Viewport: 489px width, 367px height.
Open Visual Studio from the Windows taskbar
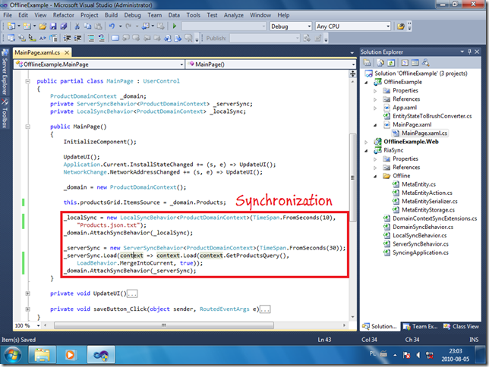tap(101, 355)
